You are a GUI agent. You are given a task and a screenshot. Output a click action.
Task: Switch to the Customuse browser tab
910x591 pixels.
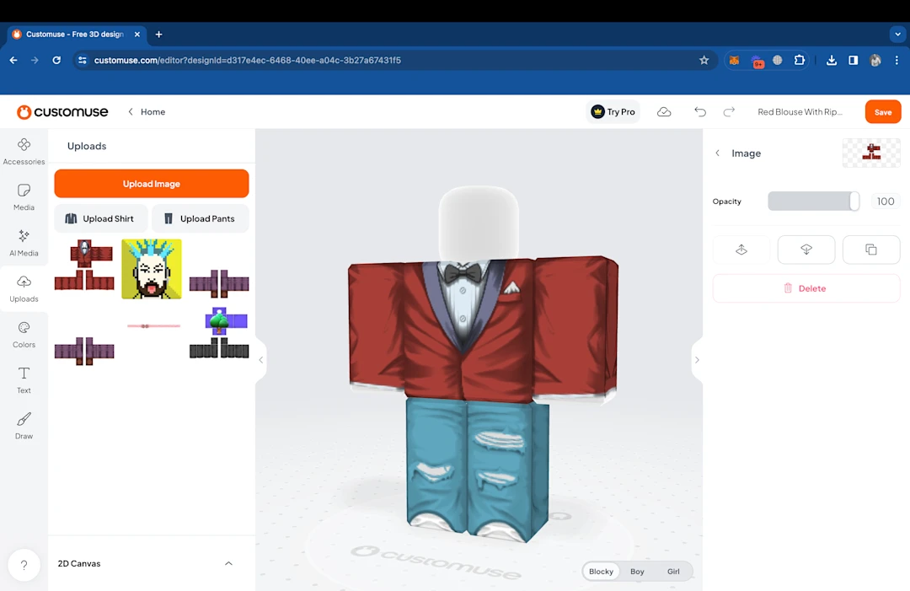[x=76, y=35]
